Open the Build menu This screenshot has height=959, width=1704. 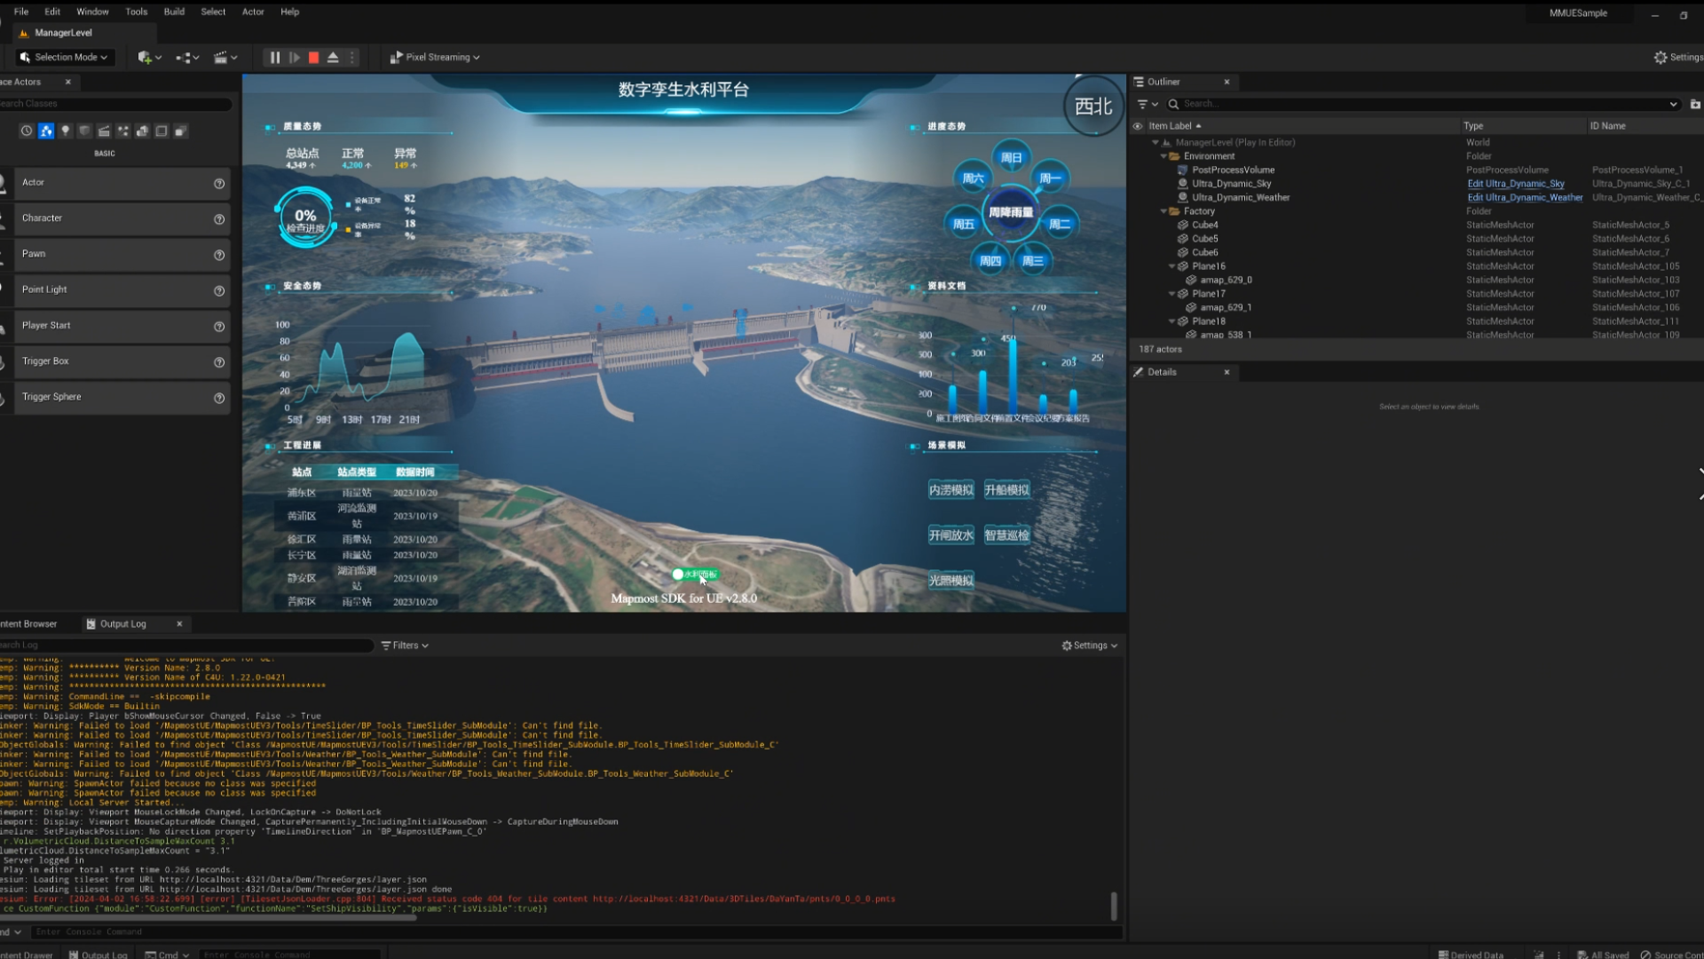point(174,12)
